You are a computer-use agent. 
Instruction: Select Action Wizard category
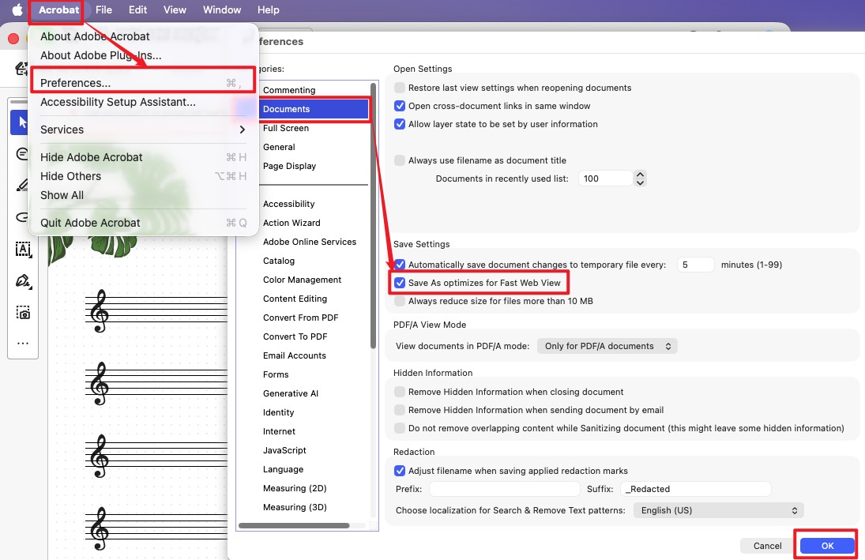(291, 223)
